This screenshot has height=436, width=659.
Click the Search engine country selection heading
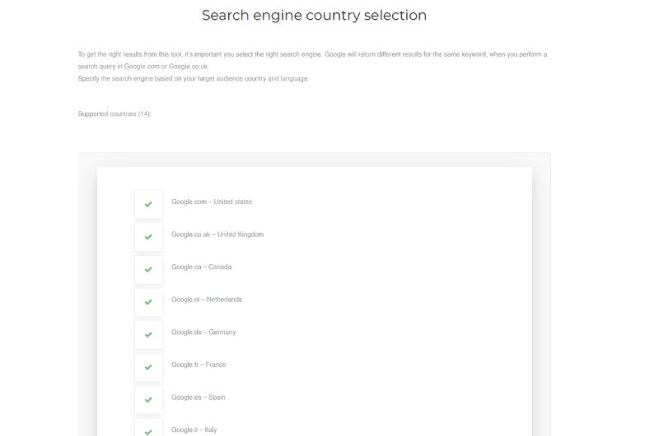(314, 16)
